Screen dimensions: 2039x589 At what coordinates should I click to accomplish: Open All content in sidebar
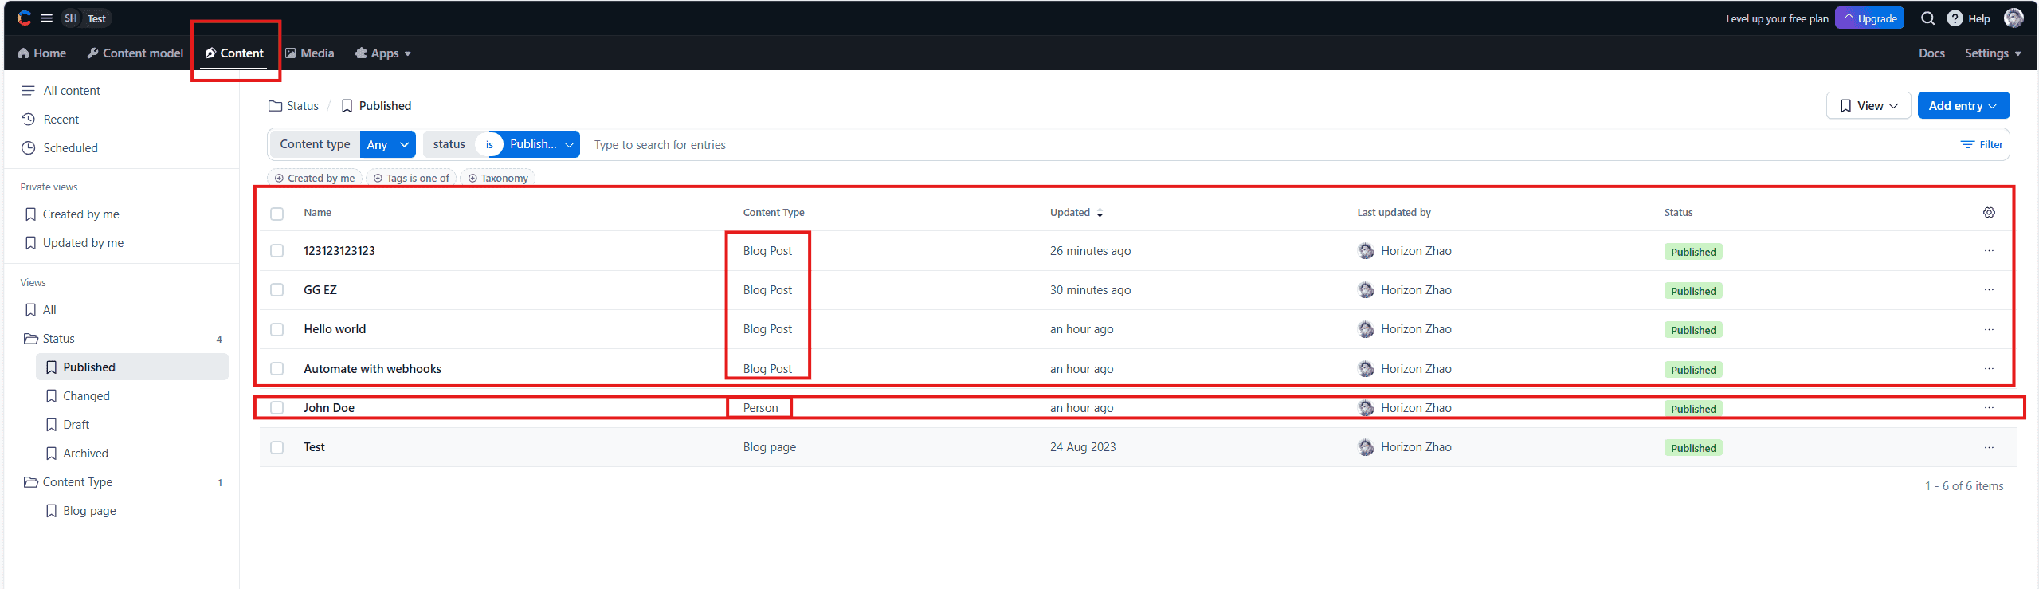pyautogui.click(x=61, y=91)
